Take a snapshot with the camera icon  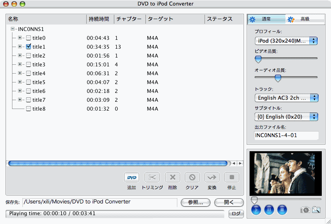[x=305, y=210]
